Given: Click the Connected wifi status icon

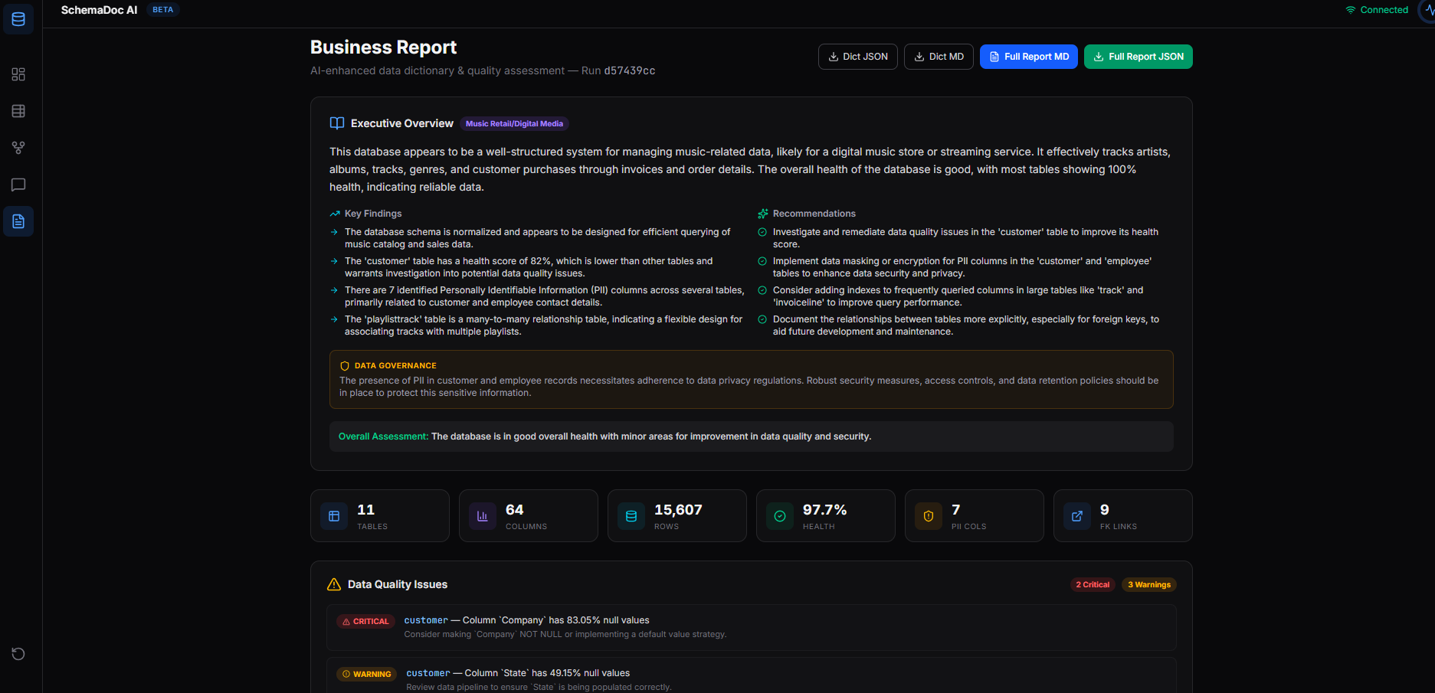Looking at the screenshot, I should [1351, 10].
